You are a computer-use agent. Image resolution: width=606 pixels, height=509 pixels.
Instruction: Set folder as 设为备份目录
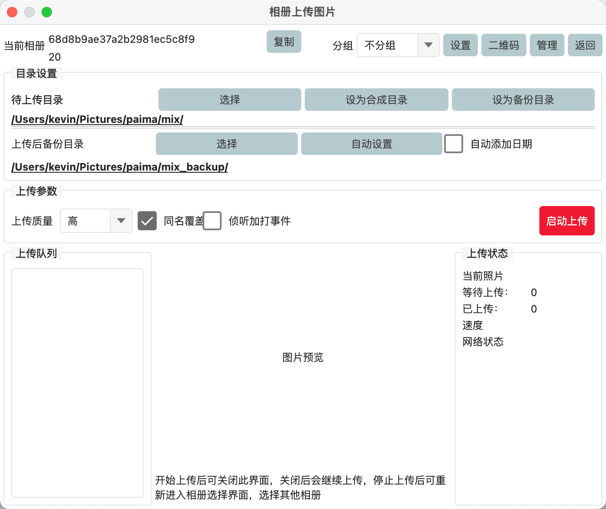[523, 100]
